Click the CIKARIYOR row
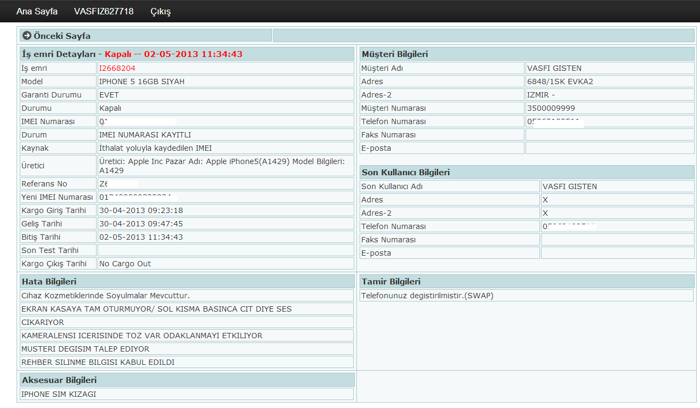 (187, 322)
